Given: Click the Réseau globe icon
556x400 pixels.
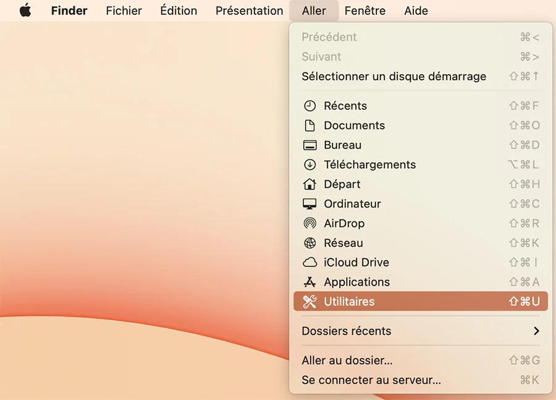Looking at the screenshot, I should click(310, 242).
